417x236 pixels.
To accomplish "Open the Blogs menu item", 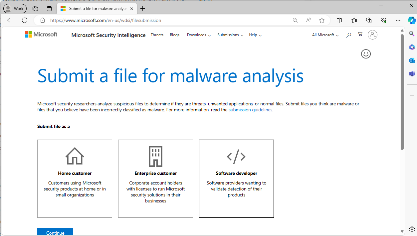I will point(175,35).
